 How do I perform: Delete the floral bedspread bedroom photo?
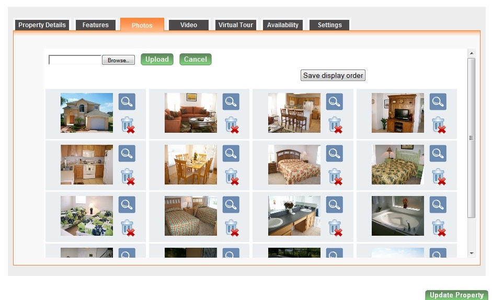pyautogui.click(x=336, y=177)
